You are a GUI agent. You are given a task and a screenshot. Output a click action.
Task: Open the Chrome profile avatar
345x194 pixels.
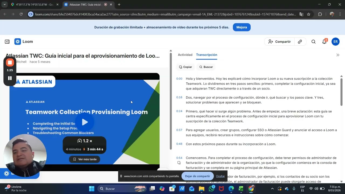click(x=332, y=14)
